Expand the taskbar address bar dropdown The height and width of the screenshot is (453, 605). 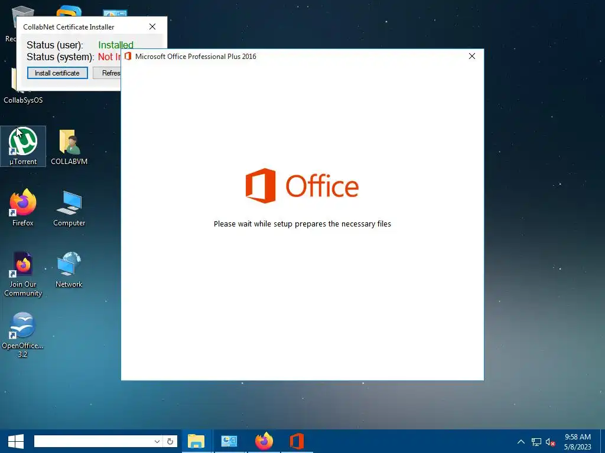[x=157, y=441]
